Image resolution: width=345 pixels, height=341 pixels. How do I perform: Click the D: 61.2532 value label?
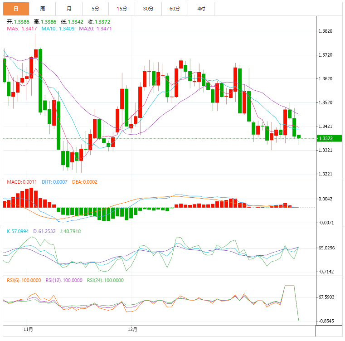click(x=44, y=231)
